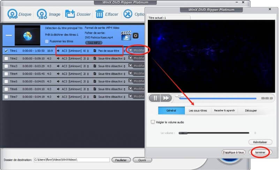Check the Titre3 checkbox
The image size is (279, 170).
6,66
